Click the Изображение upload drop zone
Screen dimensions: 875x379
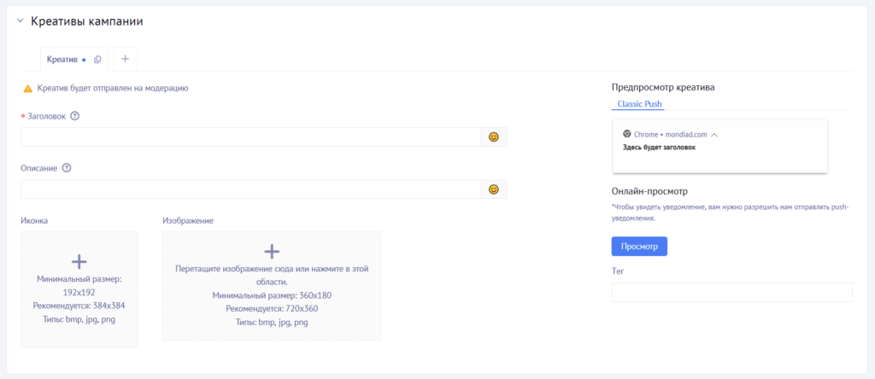pyautogui.click(x=271, y=285)
